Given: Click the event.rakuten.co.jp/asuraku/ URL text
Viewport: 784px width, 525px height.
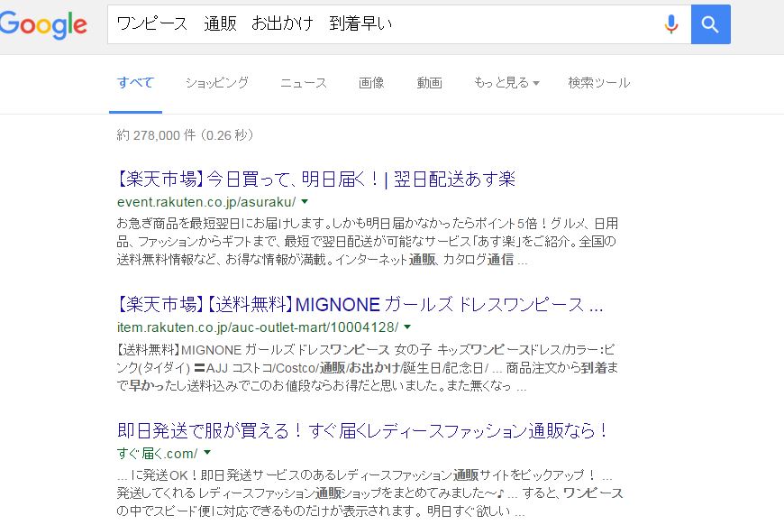Looking at the screenshot, I should (x=206, y=202).
